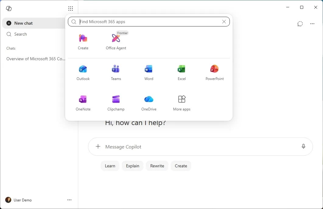Open the top-right more options menu
Viewport: 323px width, 209px height.
[x=312, y=24]
